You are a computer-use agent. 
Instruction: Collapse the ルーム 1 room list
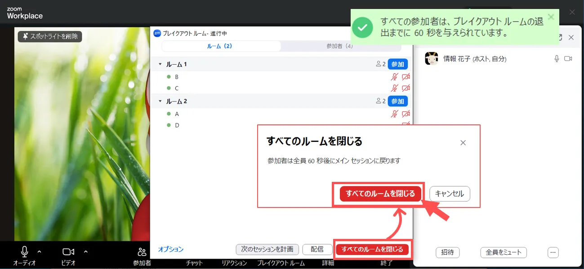point(160,64)
